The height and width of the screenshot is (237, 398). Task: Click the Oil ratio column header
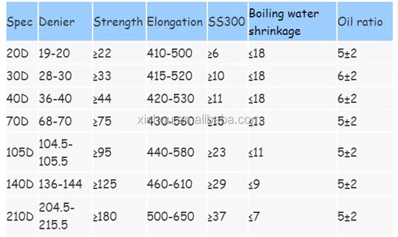(360, 22)
